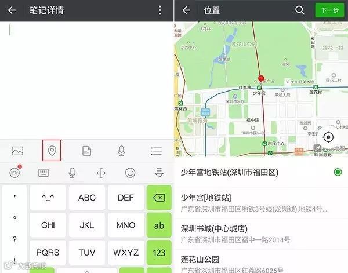Tap the TUV key

click(x=87, y=252)
